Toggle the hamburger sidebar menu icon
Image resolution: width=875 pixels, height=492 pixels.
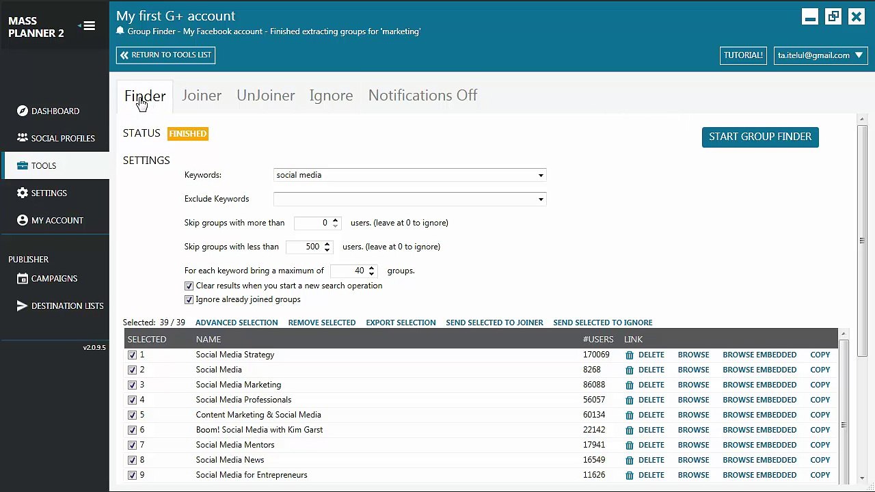(x=90, y=26)
